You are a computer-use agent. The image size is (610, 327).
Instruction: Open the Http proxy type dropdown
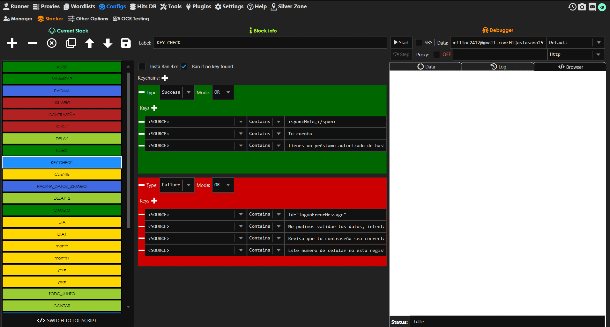pyautogui.click(x=576, y=54)
